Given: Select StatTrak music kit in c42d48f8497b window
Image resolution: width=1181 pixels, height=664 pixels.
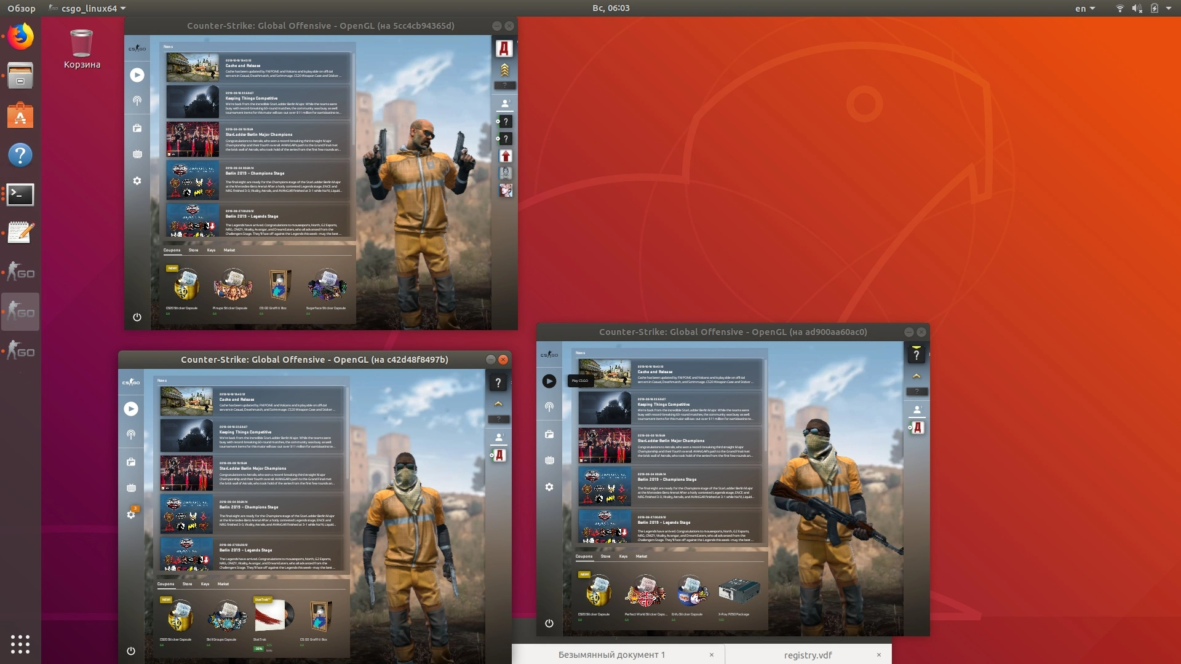Looking at the screenshot, I should [x=274, y=622].
